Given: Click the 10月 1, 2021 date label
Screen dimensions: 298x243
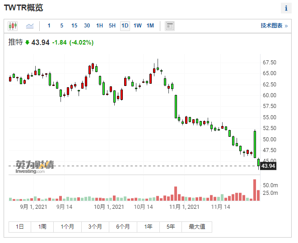Looking at the screenshot, I should (x=109, y=207).
